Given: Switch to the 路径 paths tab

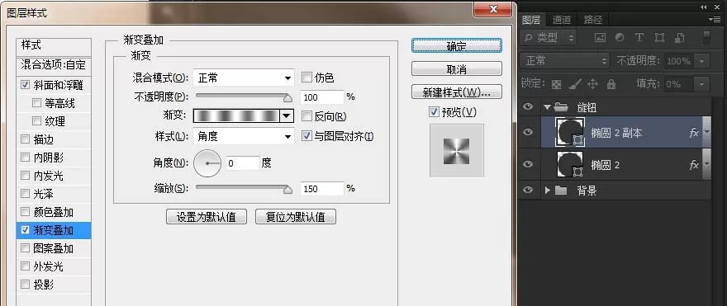Looking at the screenshot, I should 593,20.
